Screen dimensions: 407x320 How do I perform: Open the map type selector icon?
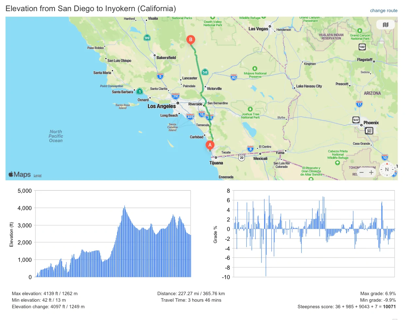pos(385,25)
